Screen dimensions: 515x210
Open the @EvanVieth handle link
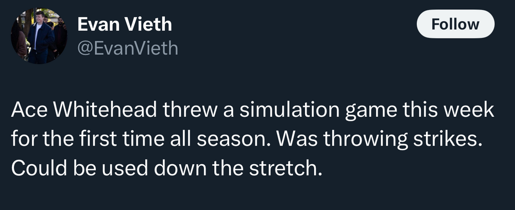[x=127, y=48]
